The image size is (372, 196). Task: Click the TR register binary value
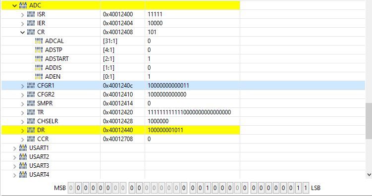click(189, 112)
